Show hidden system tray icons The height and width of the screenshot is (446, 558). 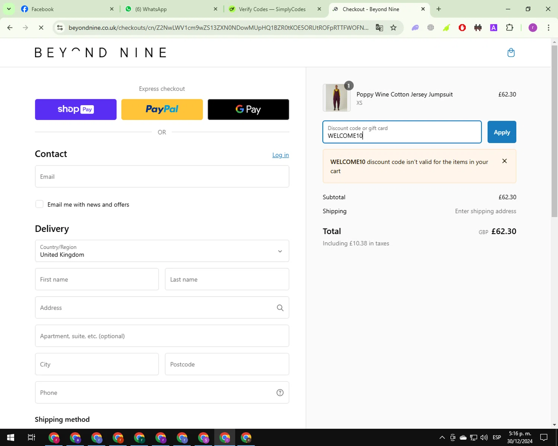[x=442, y=437]
